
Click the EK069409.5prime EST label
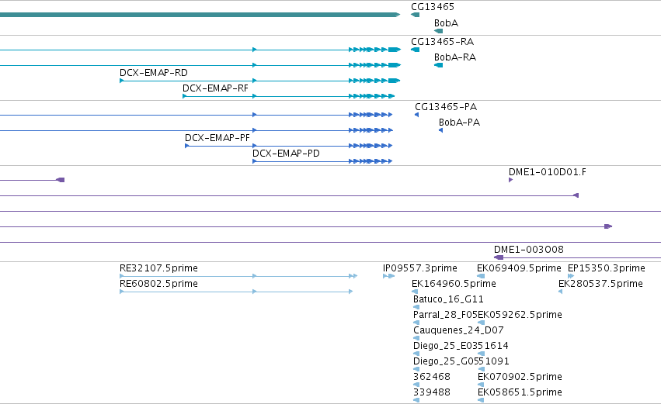click(x=519, y=268)
